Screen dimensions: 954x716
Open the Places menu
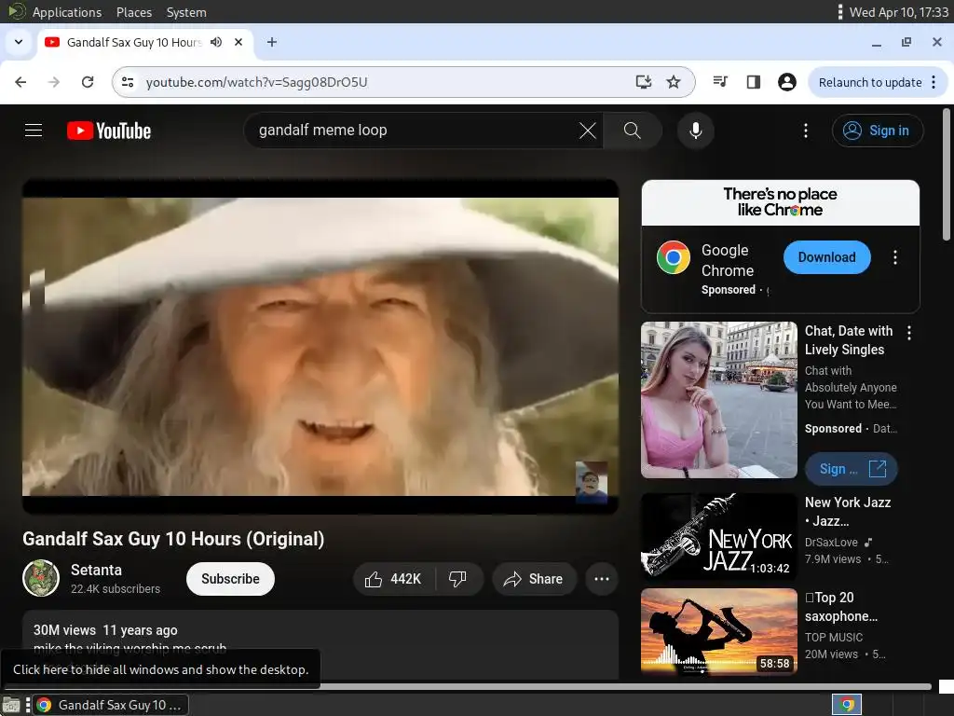coord(134,12)
